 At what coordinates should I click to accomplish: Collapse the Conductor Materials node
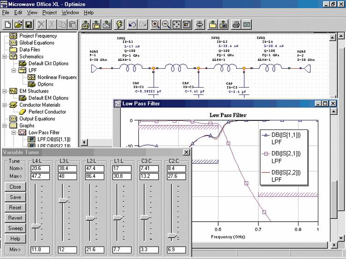[x=5, y=105]
